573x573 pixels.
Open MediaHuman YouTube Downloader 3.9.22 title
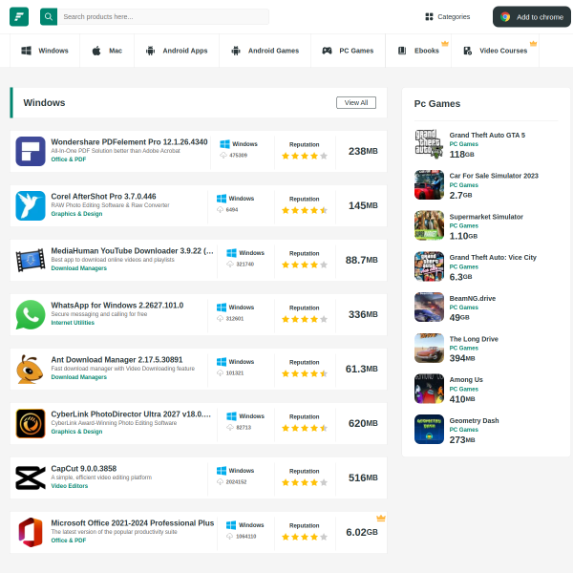point(133,250)
